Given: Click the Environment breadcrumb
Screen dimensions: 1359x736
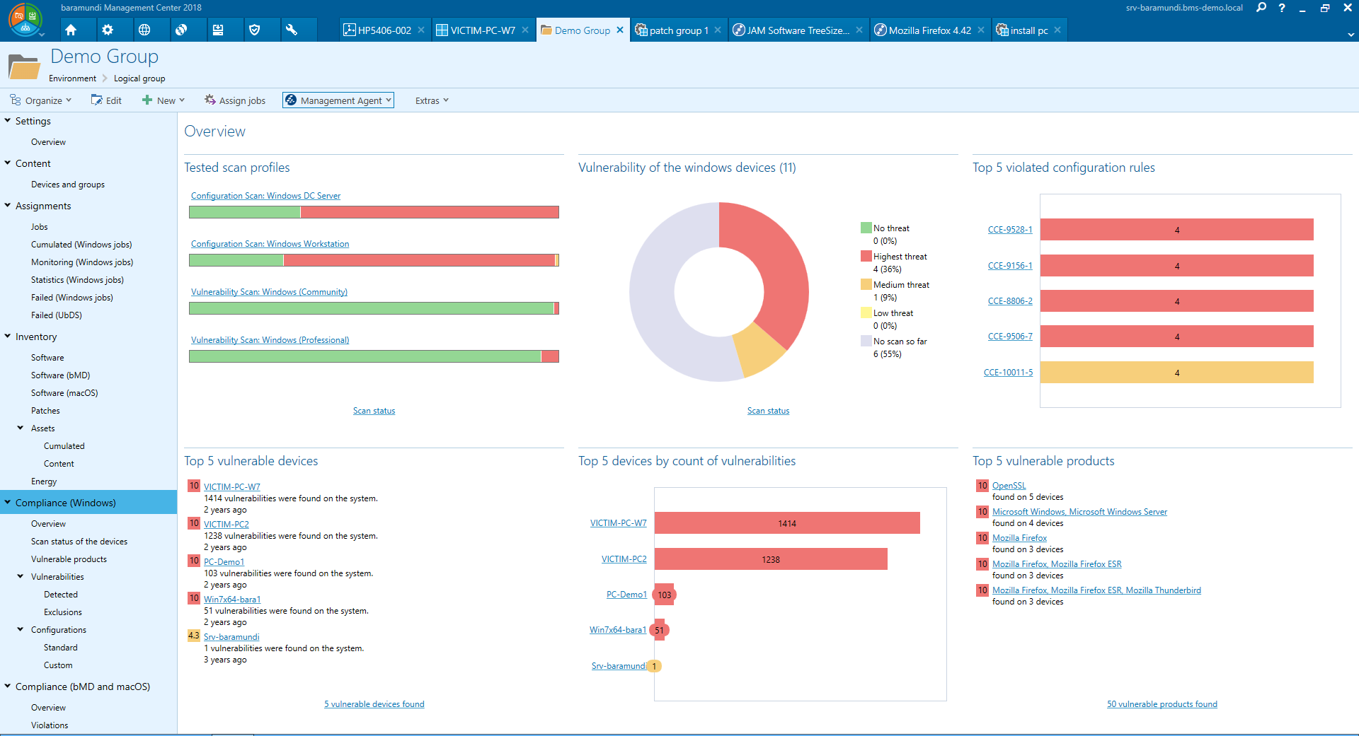Looking at the screenshot, I should (72, 78).
